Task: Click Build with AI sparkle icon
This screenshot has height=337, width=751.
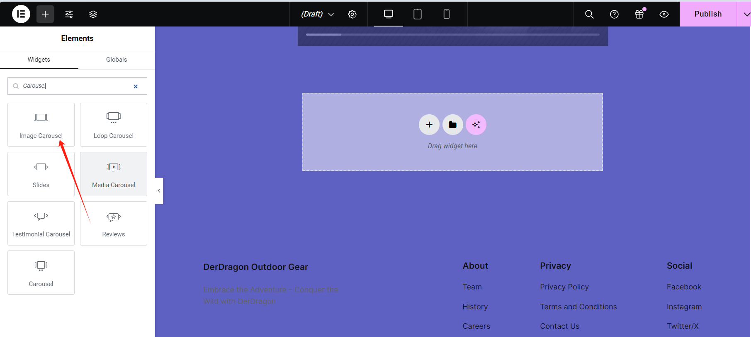Action: (476, 125)
